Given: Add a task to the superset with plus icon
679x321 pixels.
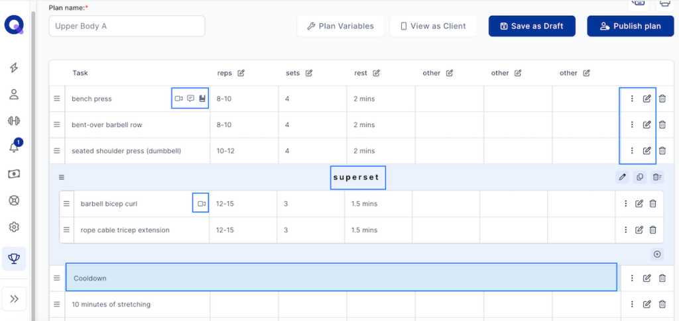Looking at the screenshot, I should 657,254.
